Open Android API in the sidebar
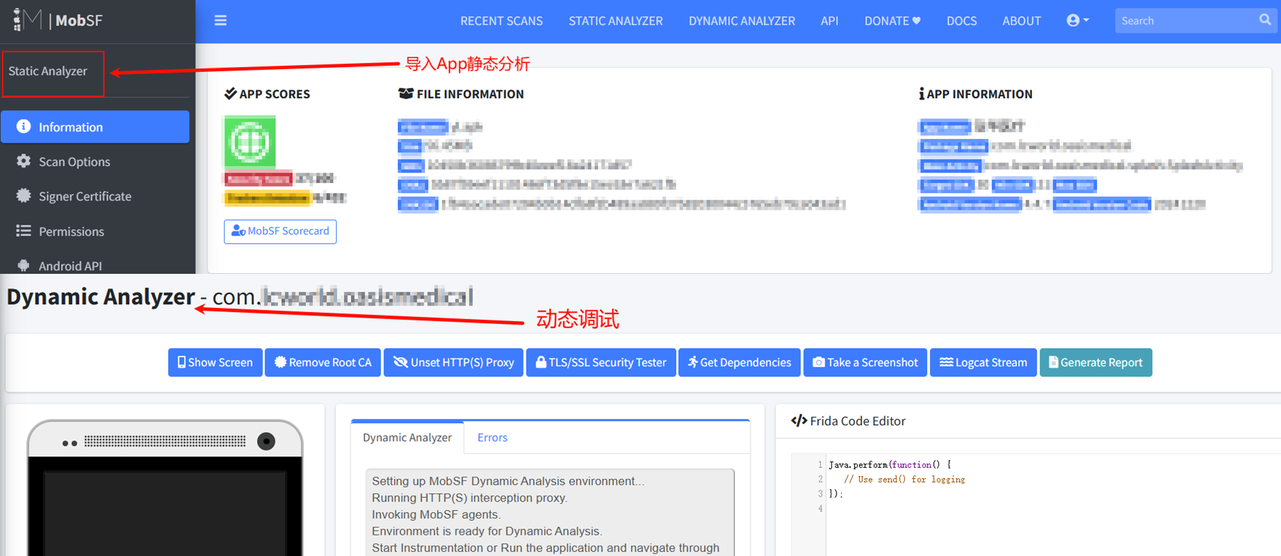This screenshot has height=556, width=1281. 95,266
